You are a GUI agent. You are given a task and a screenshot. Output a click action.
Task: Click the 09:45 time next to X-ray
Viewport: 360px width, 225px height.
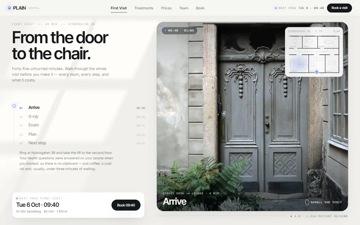tap(140, 117)
